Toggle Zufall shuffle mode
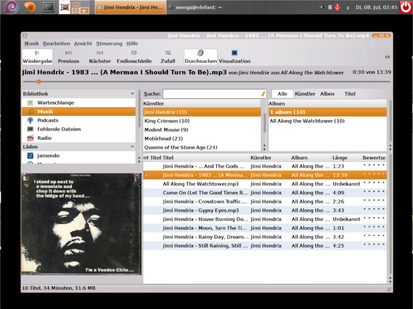Viewport: 413px width, 309px height. (168, 57)
